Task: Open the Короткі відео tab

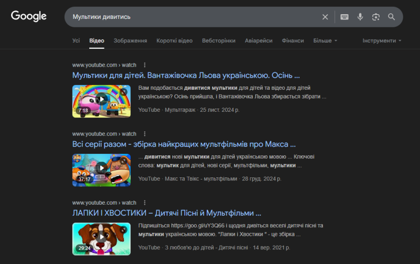Action: pyautogui.click(x=174, y=41)
